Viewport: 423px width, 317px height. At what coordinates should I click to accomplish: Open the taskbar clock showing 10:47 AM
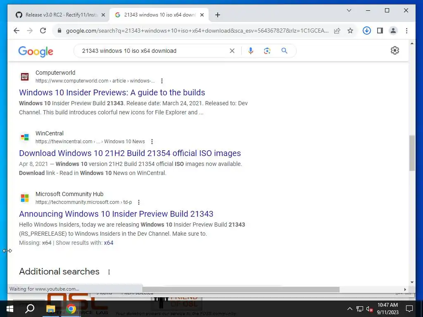[x=387, y=309]
